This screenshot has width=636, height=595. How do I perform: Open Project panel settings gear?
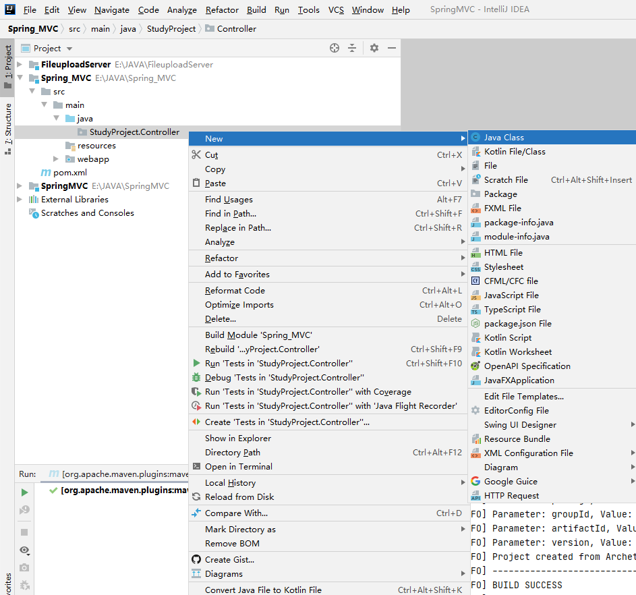point(374,48)
